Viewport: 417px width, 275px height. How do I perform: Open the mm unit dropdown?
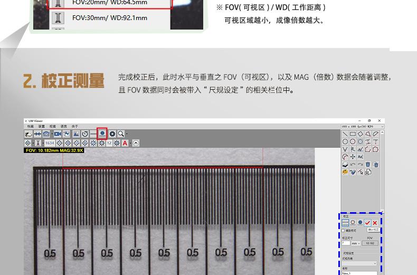356,243
